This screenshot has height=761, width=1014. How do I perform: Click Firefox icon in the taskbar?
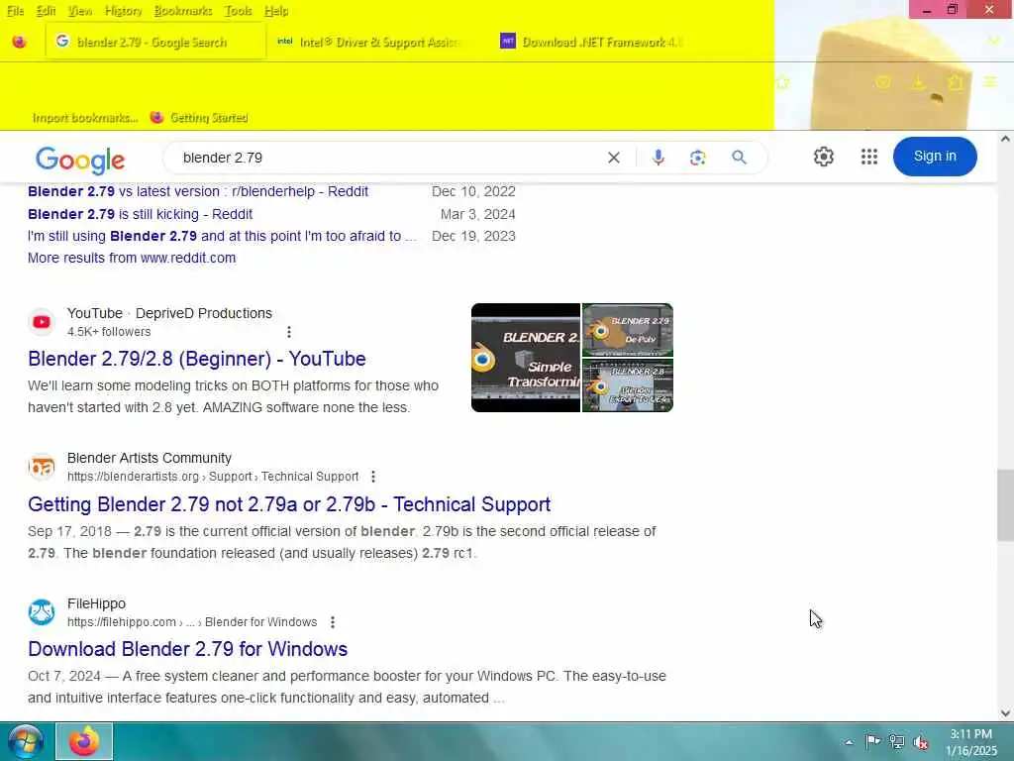click(x=84, y=741)
